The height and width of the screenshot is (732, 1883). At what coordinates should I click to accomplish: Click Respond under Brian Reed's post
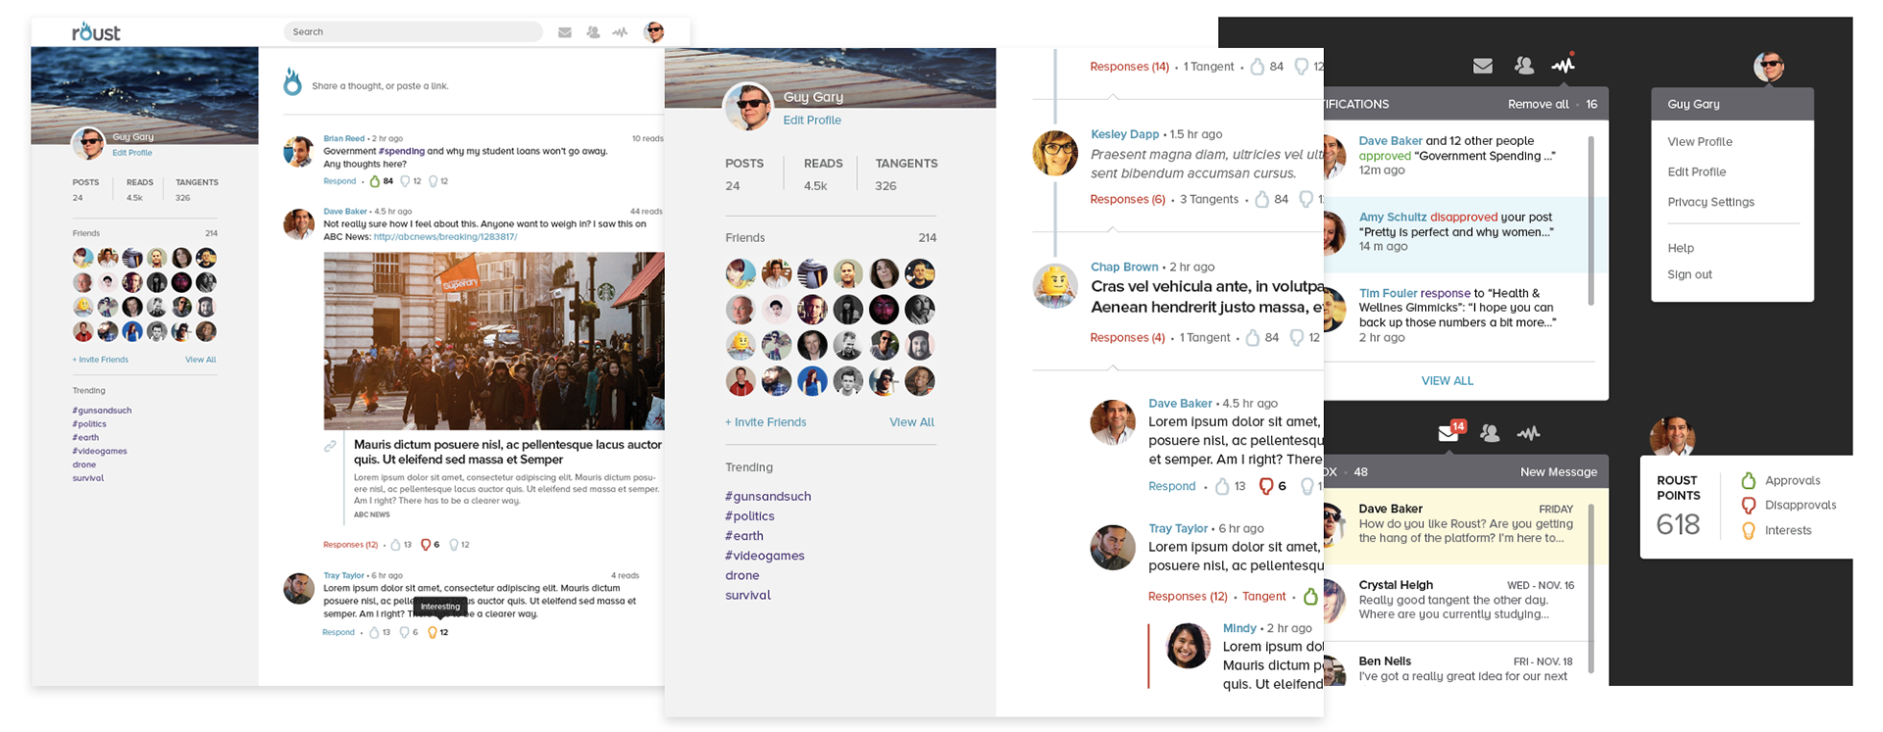[339, 181]
